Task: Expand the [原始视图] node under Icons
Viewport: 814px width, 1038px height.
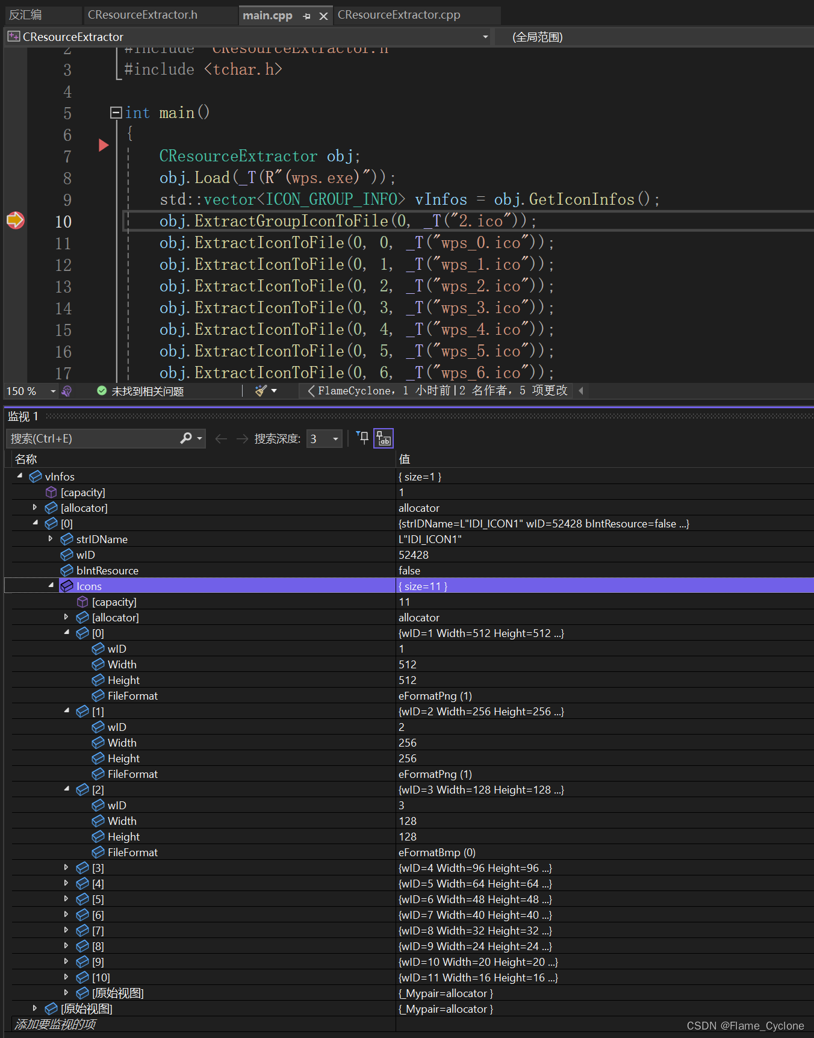Action: click(x=66, y=993)
